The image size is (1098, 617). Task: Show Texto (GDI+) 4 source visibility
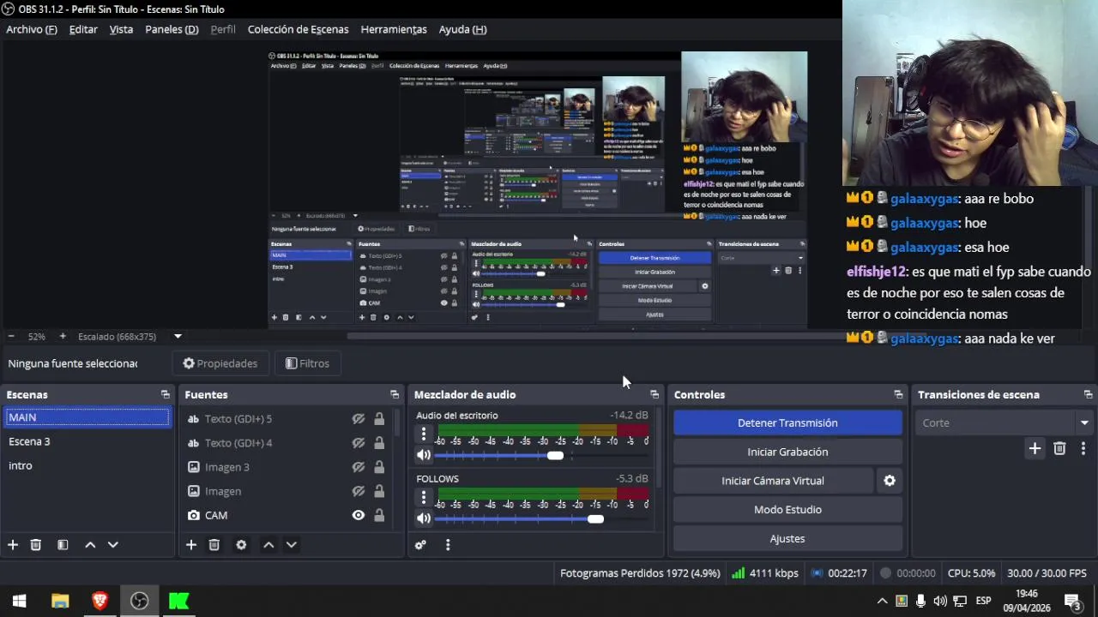(x=359, y=443)
